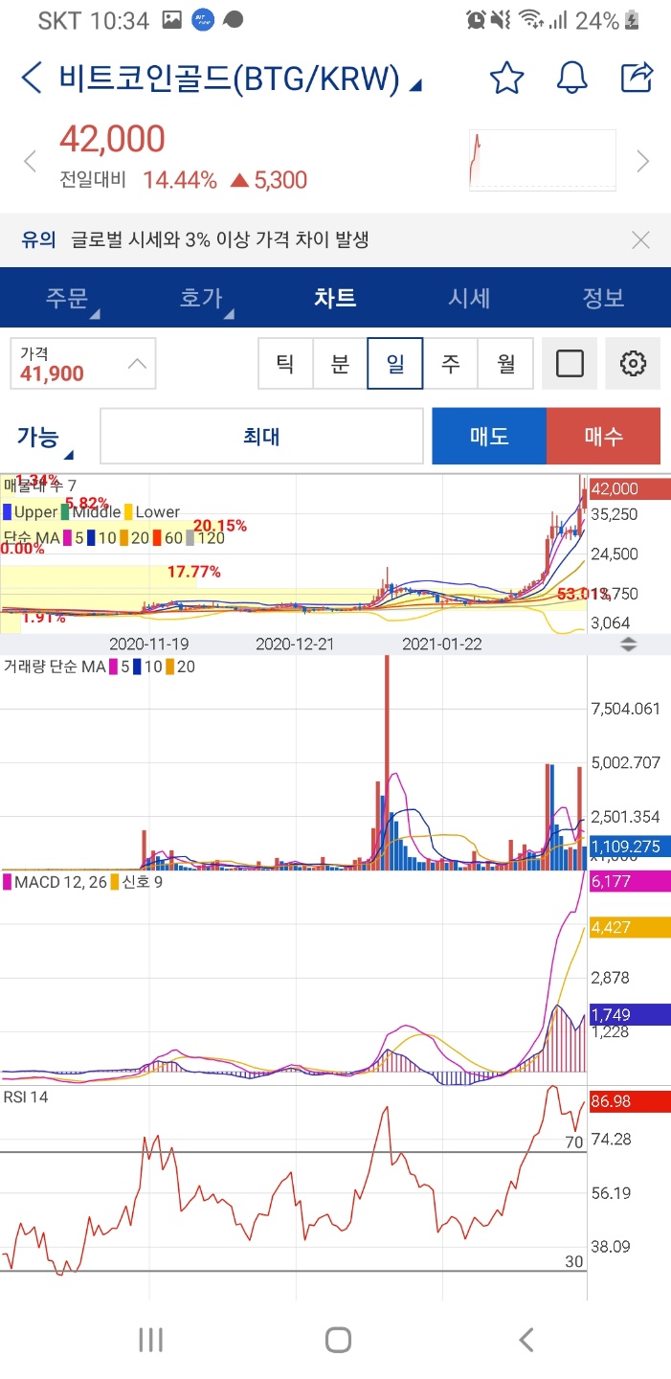Screen dimensions: 671x1379
Task: Click the MACD 12, 26 legend
Action: click(56, 881)
